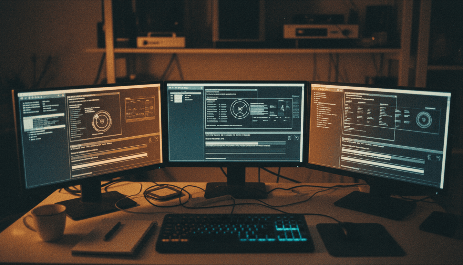Click the title bar of left monitor popup window
This screenshot has height=265, width=463.
pos(88,95)
